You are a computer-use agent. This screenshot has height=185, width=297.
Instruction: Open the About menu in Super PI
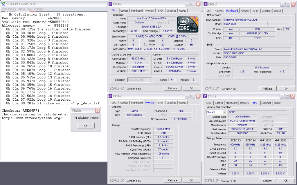coord(25,9)
